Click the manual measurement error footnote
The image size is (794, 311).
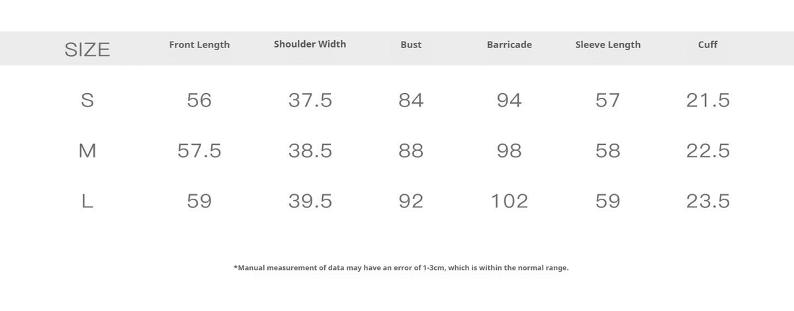(x=401, y=268)
